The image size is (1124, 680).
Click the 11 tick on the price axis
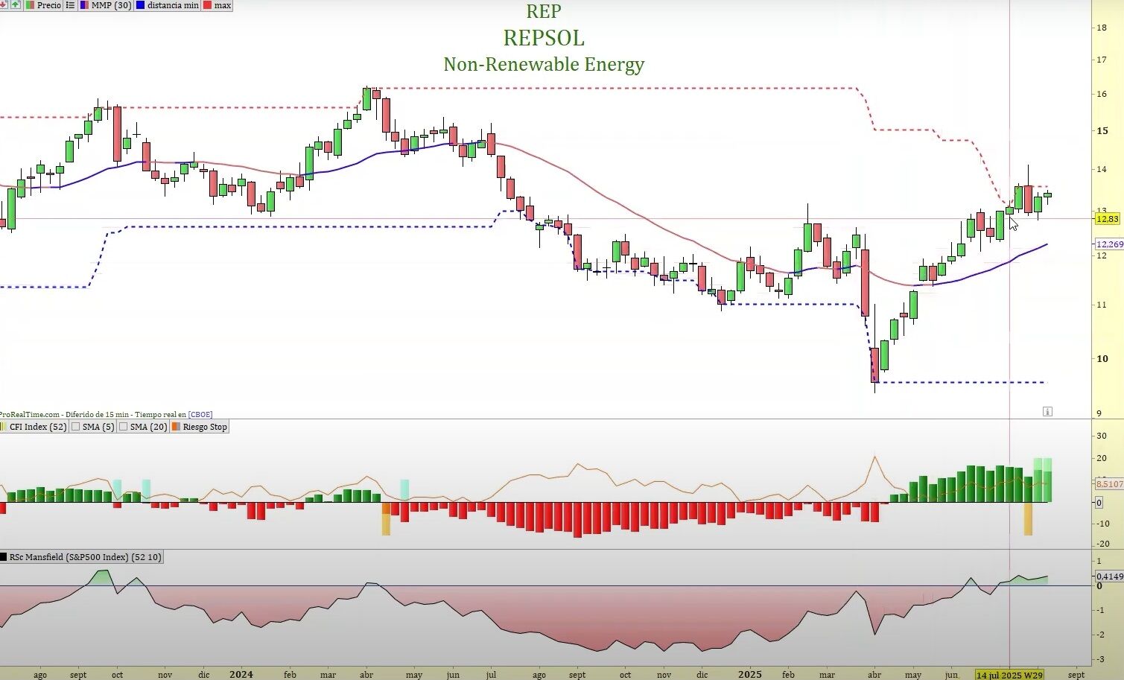[x=1101, y=305]
